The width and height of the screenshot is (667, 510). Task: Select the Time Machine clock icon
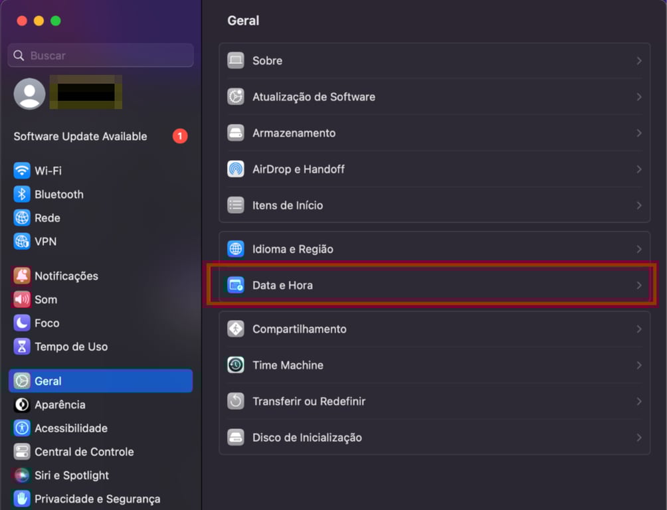pyautogui.click(x=236, y=365)
